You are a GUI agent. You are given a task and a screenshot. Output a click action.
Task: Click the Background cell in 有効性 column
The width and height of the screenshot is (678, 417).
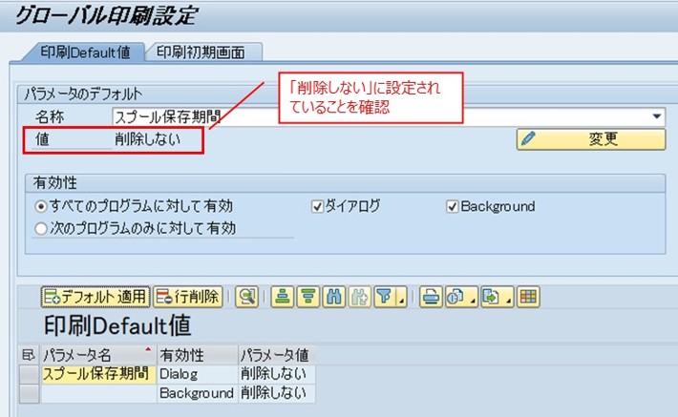click(197, 394)
